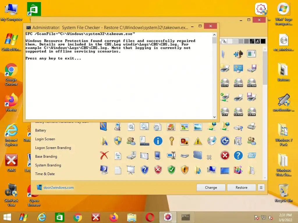Image resolution: width=298 pixels, height=223 pixels.
Task: Select the yellow warning triangle icon
Action: [x=198, y=141]
